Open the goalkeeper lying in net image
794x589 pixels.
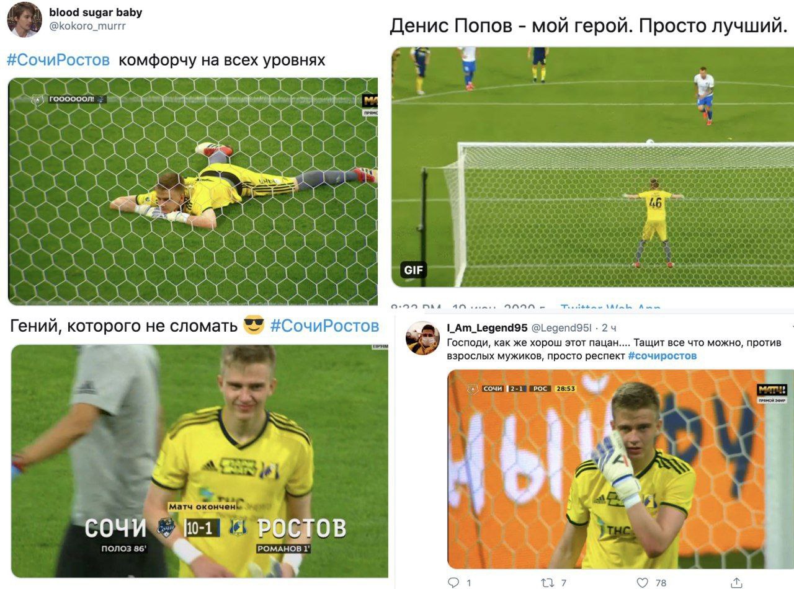click(193, 191)
